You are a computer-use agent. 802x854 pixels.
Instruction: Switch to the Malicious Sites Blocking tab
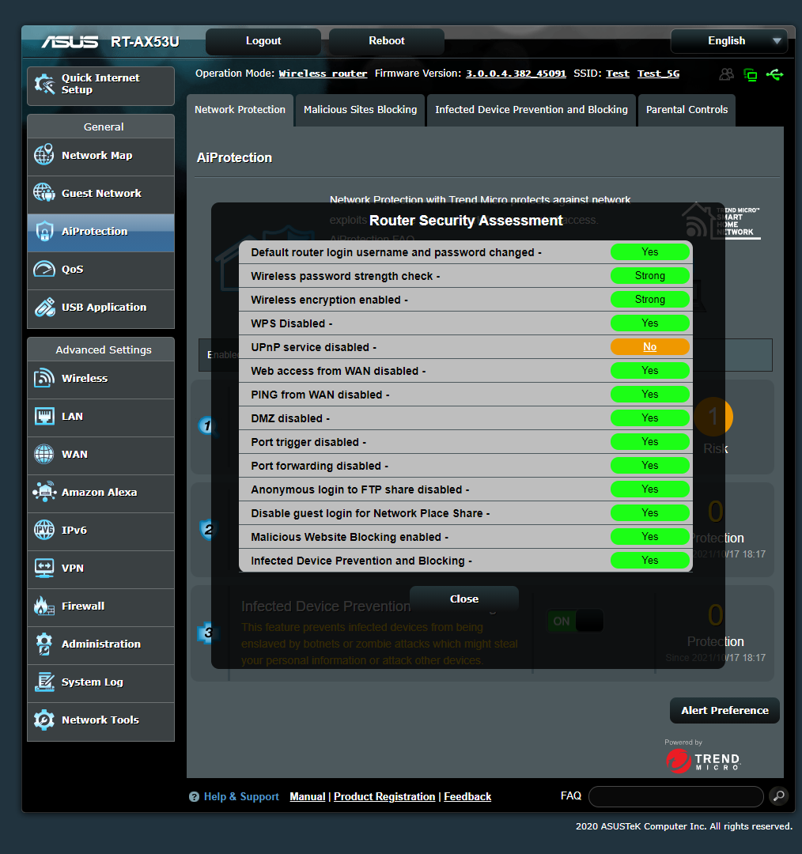tap(359, 110)
